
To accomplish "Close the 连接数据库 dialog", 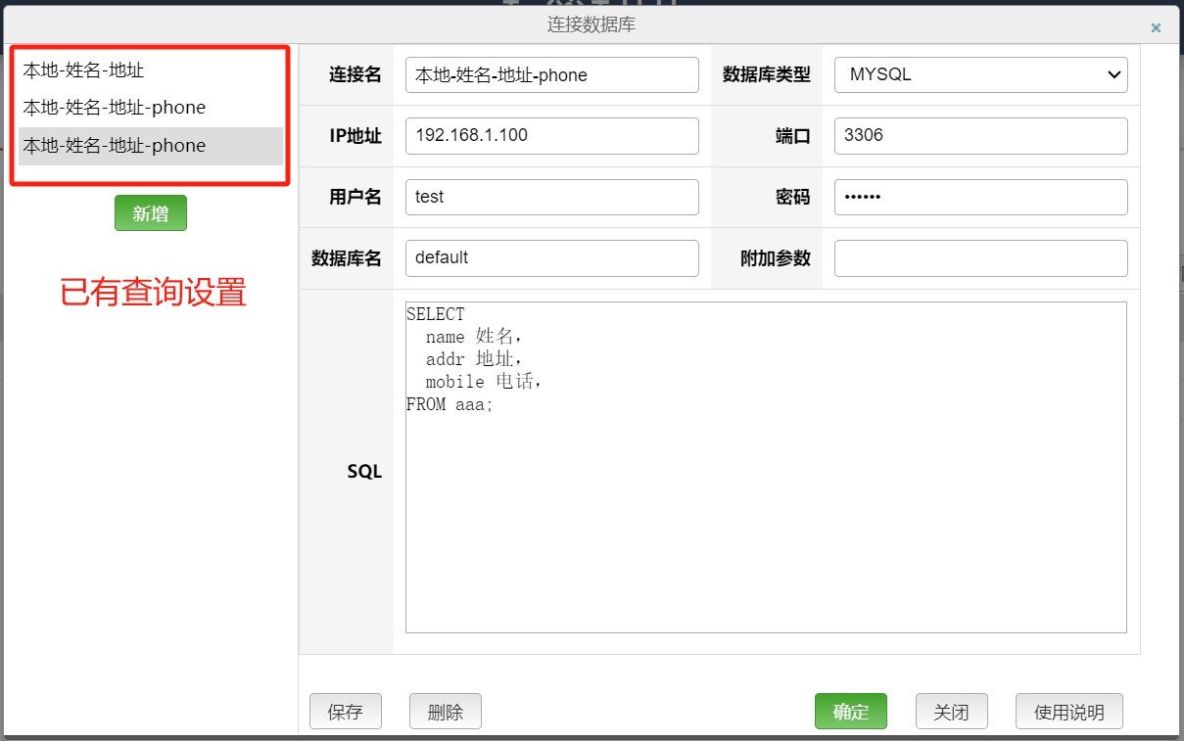I will (x=1156, y=27).
